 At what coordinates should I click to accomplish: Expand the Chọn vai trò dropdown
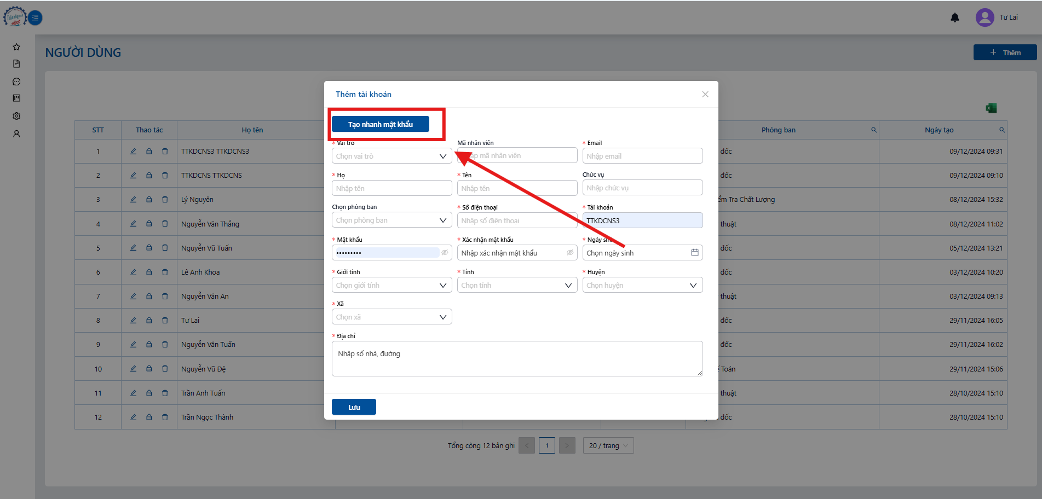pyautogui.click(x=392, y=156)
